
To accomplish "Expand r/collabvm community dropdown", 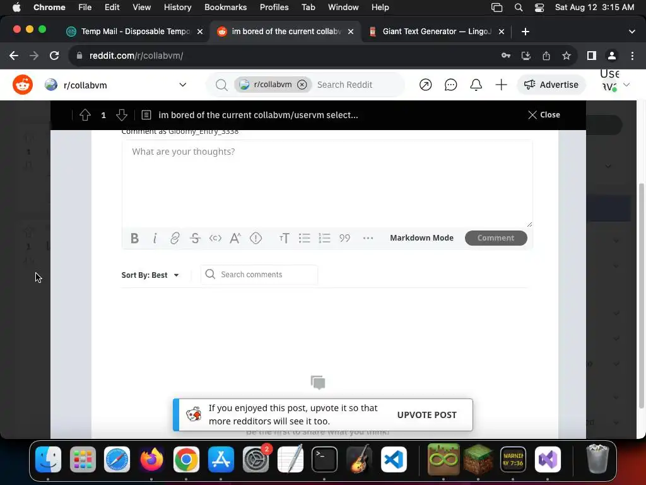I will [182, 85].
